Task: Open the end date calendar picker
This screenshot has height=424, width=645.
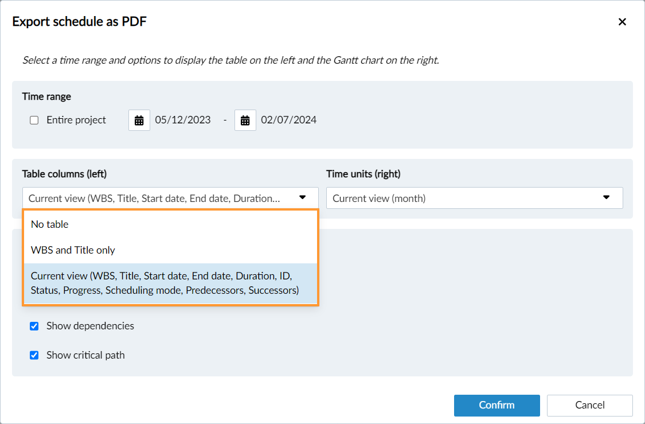Action: [x=245, y=120]
